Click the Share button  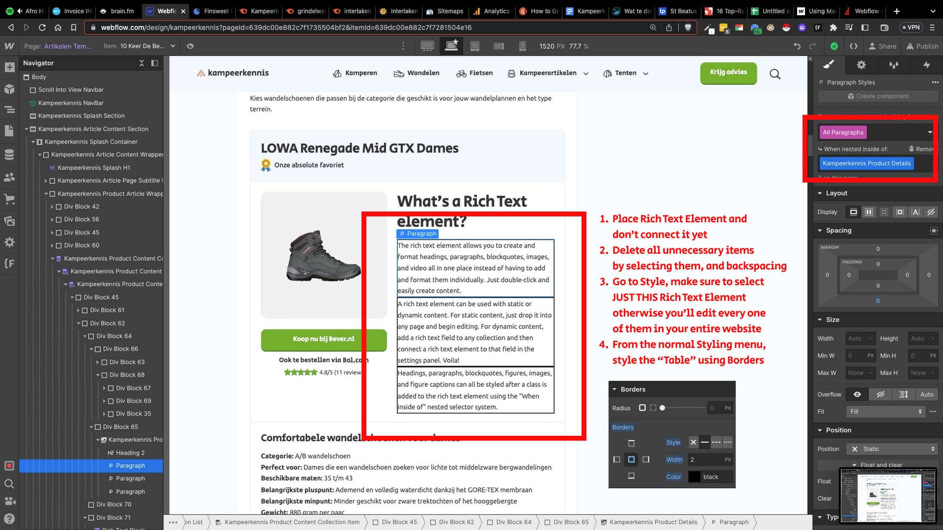[x=882, y=46]
